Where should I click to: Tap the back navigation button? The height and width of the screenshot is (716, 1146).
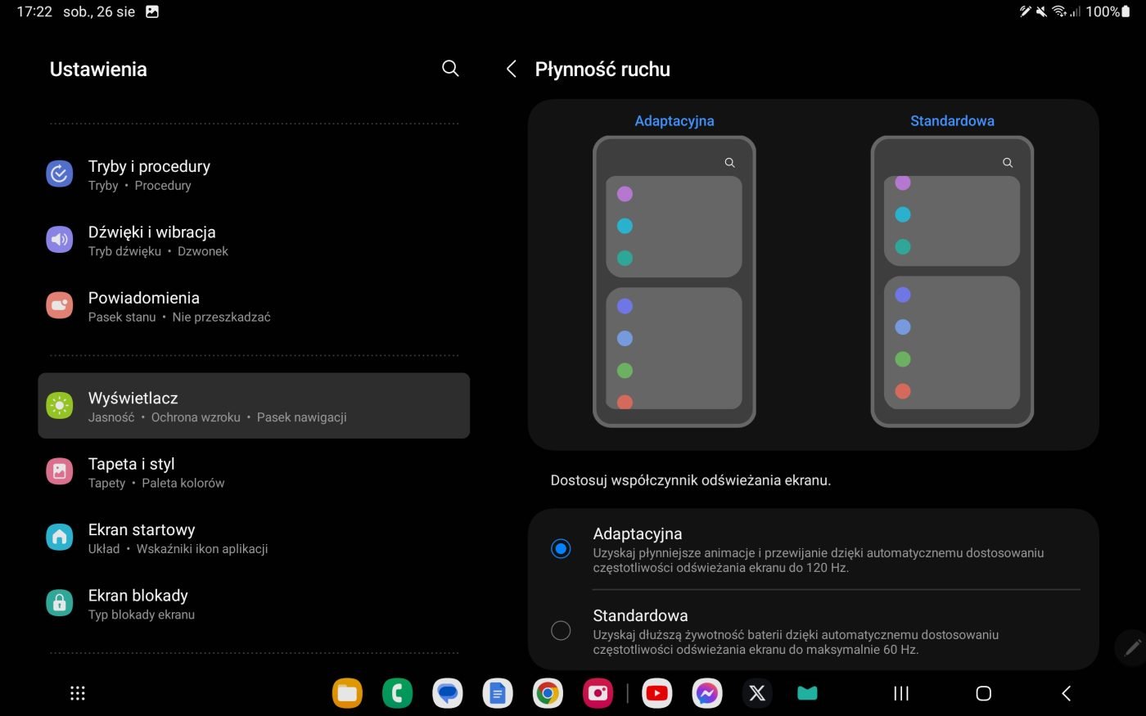pos(1066,693)
